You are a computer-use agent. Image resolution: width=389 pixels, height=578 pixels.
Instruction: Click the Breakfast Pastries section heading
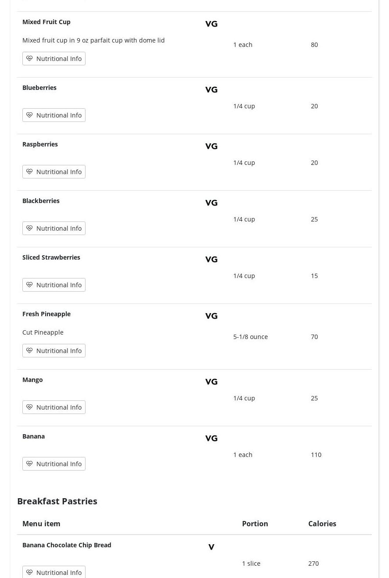point(57,501)
